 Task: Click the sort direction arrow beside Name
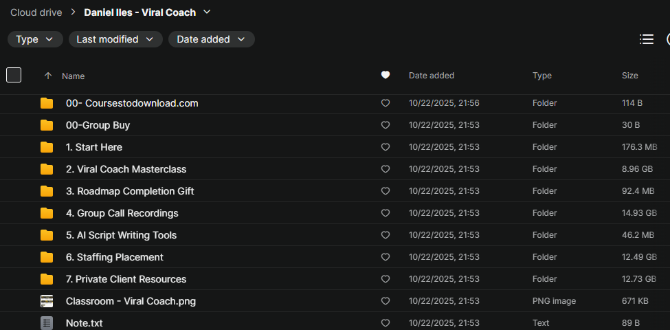[47, 76]
